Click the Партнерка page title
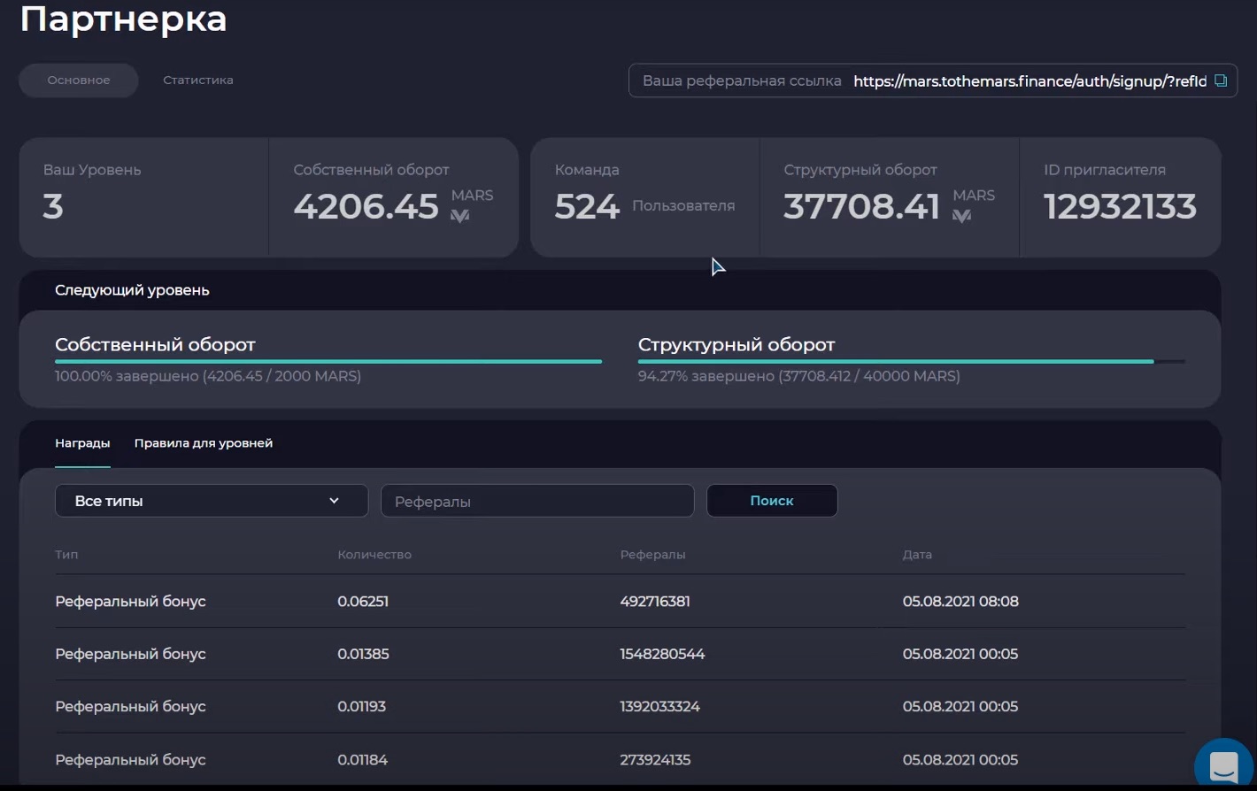 pyautogui.click(x=123, y=18)
